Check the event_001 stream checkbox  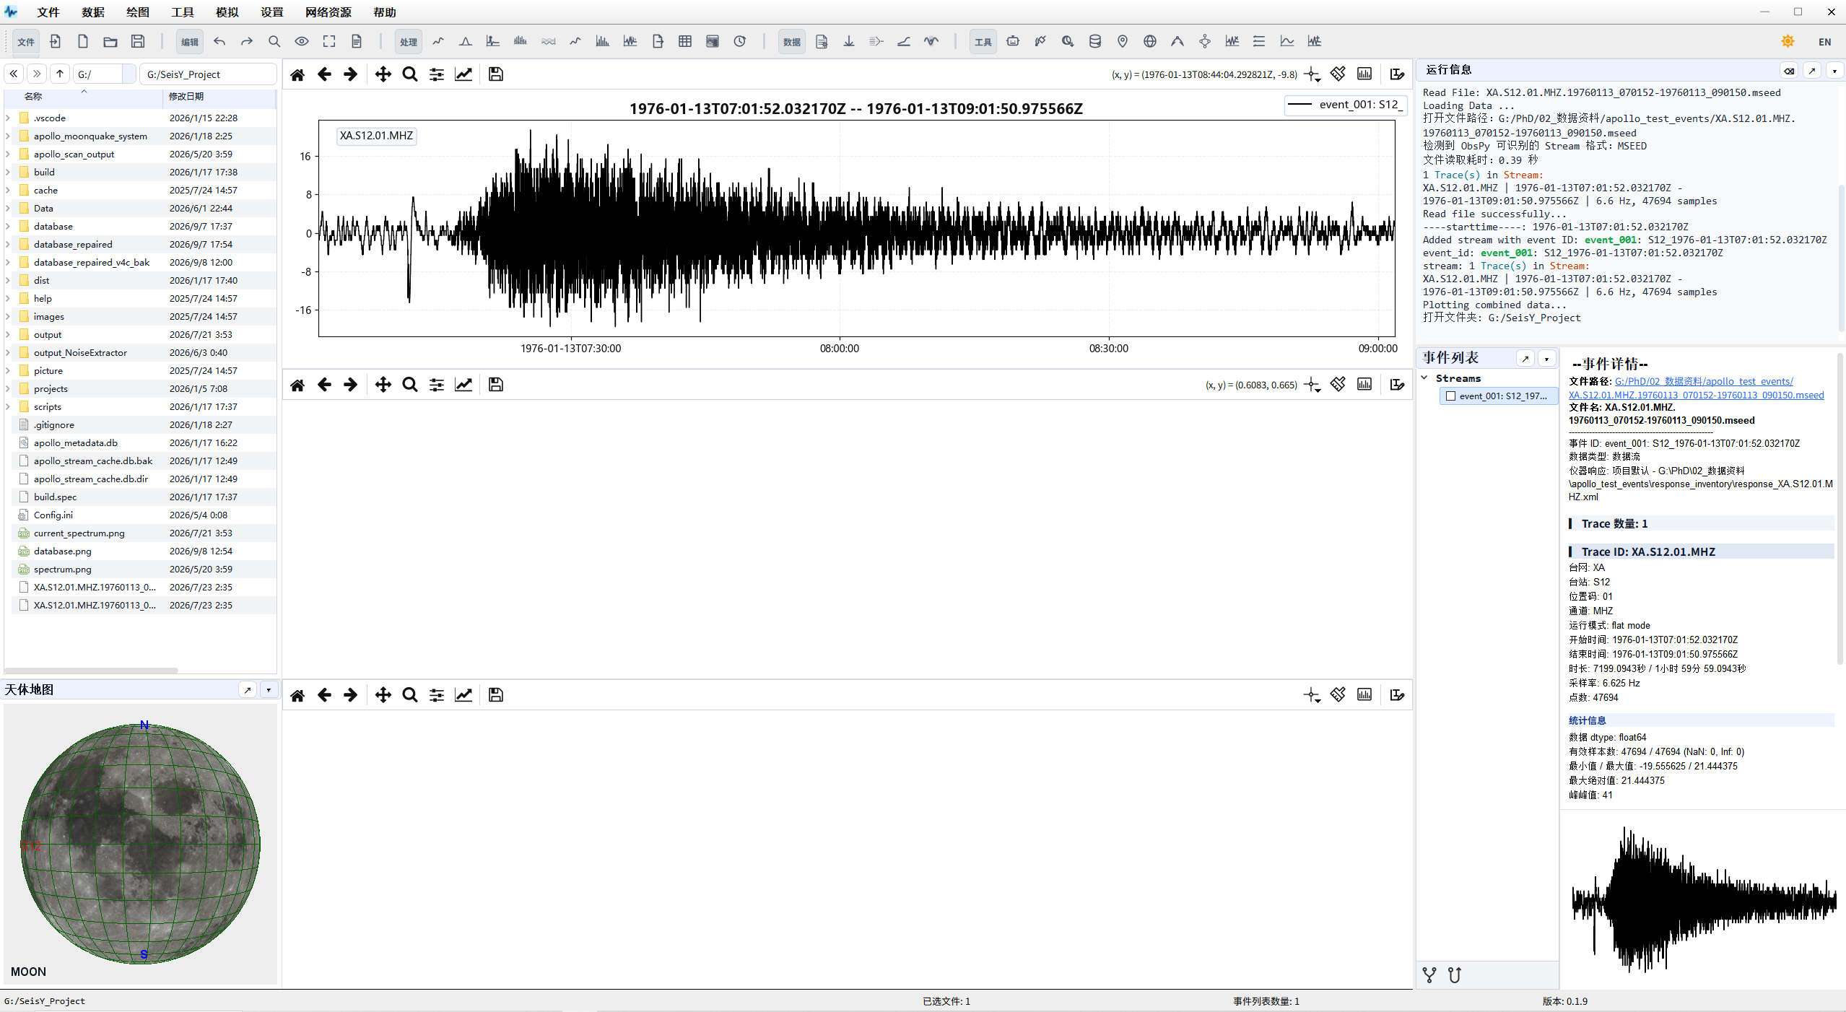tap(1450, 396)
